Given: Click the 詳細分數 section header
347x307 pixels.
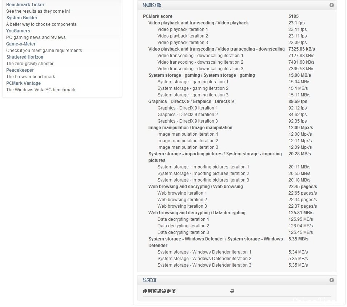Looking at the screenshot, I should click(237, 5).
